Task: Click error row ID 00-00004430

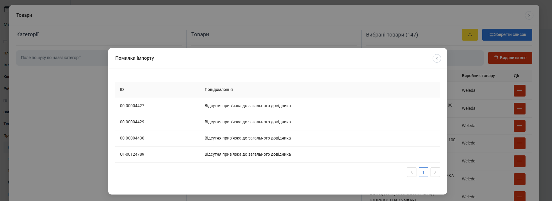Action: point(132,138)
